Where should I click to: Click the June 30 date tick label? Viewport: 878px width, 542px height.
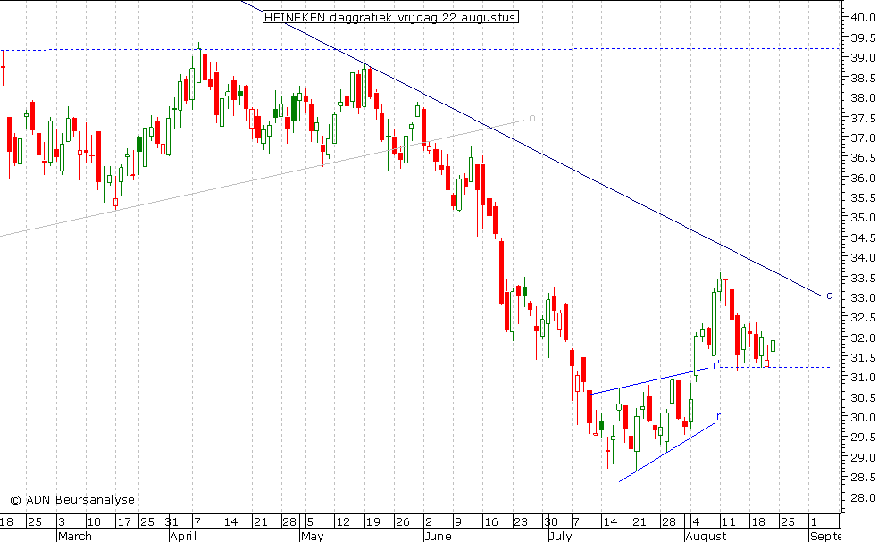click(551, 522)
